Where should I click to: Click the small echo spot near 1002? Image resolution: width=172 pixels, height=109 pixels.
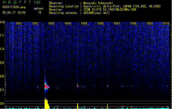coord(38,87)
